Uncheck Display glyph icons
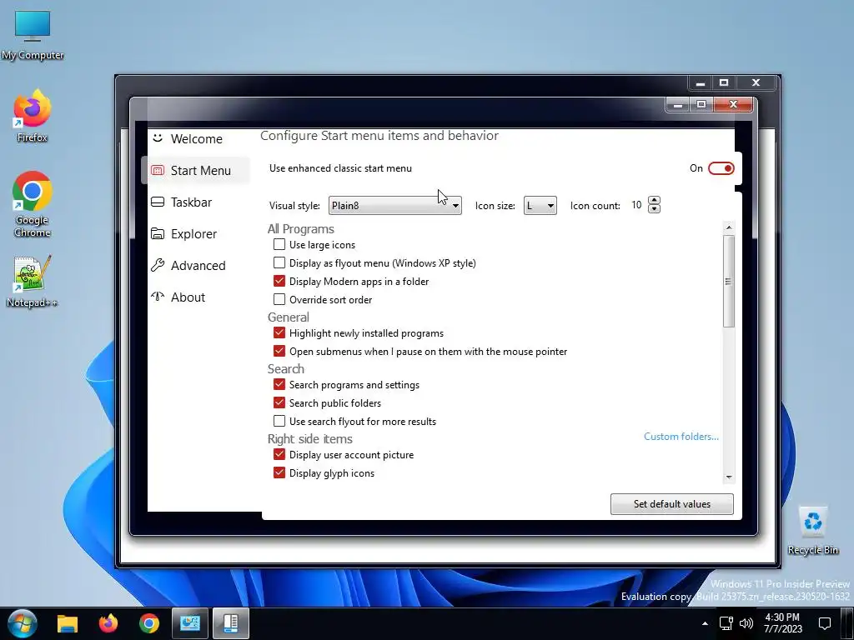Image resolution: width=854 pixels, height=640 pixels. (x=279, y=472)
